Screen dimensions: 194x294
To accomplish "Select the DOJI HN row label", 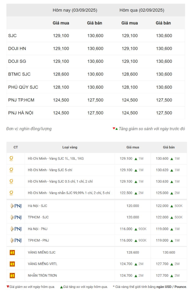I will tap(17, 49).
